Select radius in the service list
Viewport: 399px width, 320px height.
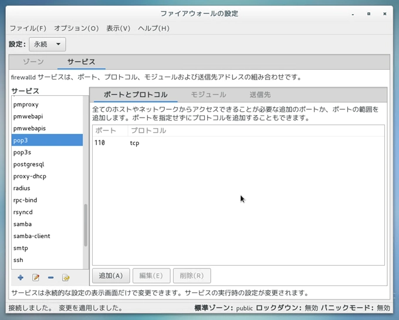(47, 188)
